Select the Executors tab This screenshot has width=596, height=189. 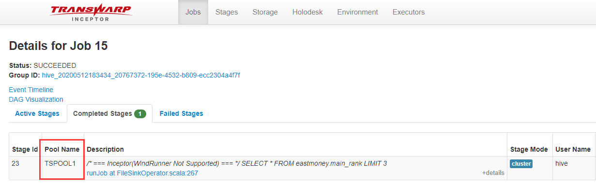(409, 12)
